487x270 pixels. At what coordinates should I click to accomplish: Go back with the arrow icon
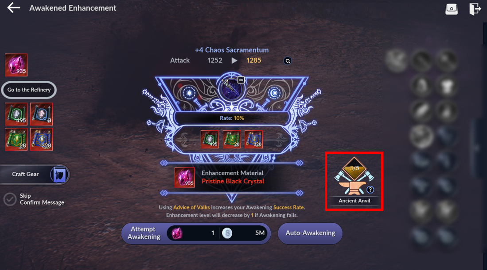click(x=14, y=8)
